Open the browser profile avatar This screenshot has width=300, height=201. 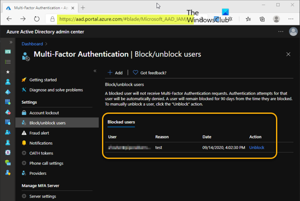(x=276, y=19)
